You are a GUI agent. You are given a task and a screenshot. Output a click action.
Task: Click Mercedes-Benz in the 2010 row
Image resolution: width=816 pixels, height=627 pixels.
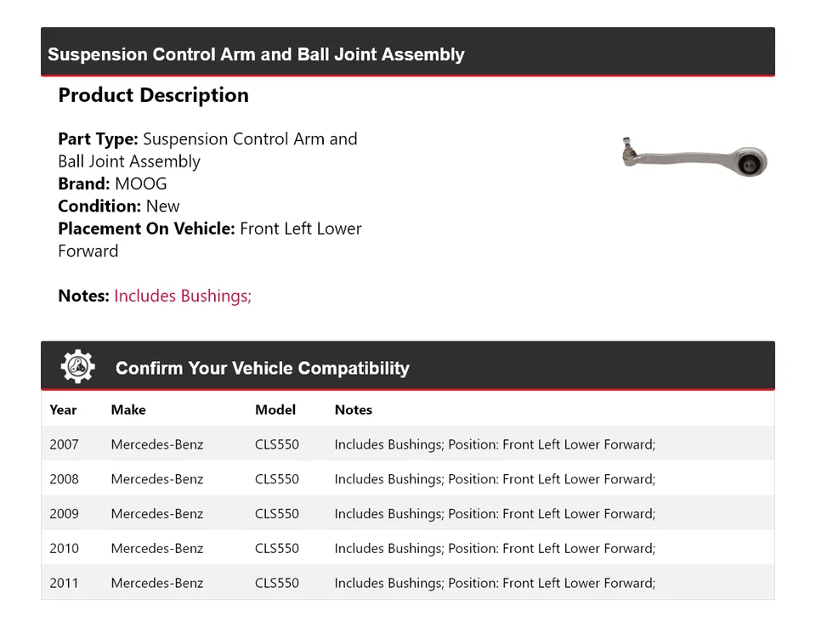[x=157, y=549]
